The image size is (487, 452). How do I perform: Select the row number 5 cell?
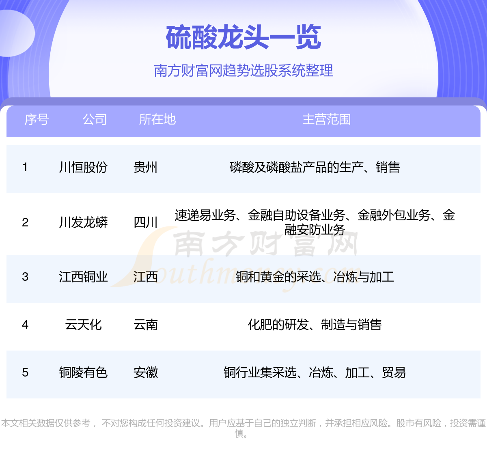click(x=25, y=372)
